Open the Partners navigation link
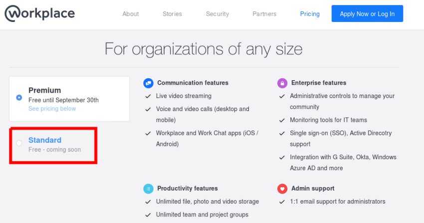 [x=264, y=14]
